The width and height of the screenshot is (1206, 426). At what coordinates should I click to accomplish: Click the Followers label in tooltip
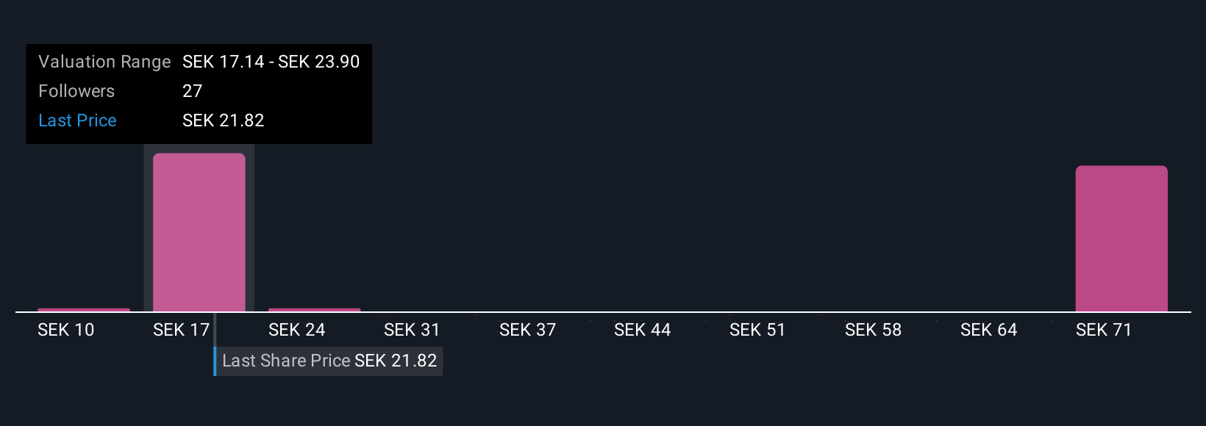76,91
